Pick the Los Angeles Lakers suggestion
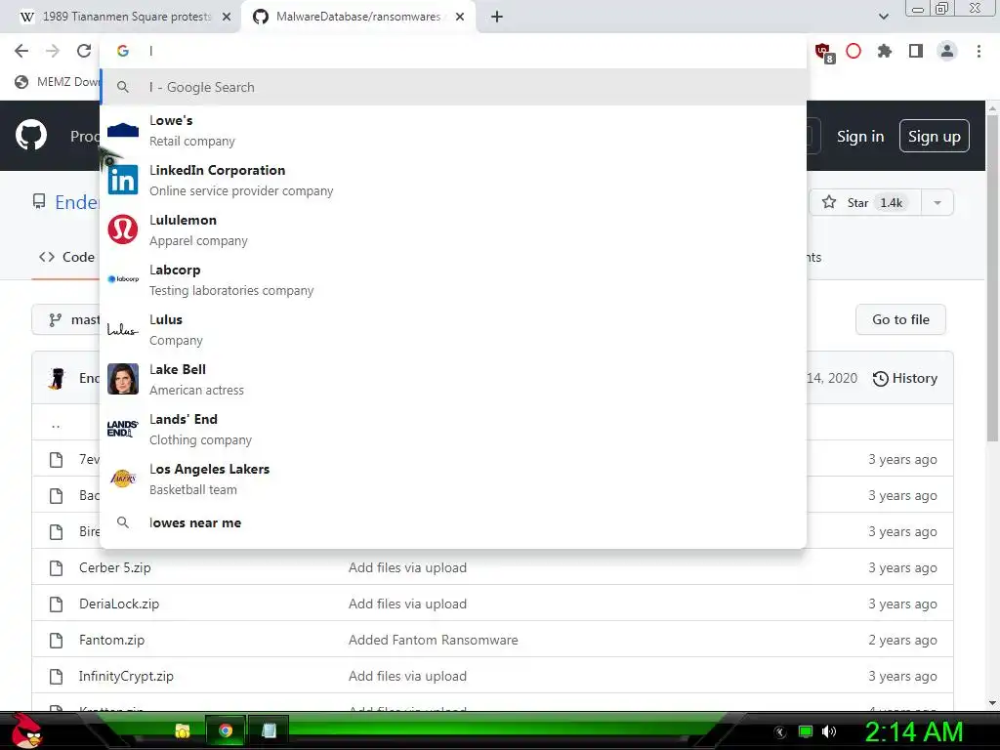Screen dimensions: 1000x750 pyautogui.click(x=453, y=479)
